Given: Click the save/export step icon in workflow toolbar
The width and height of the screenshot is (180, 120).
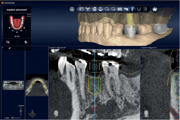Looking at the screenshot, I should [x=145, y=9].
